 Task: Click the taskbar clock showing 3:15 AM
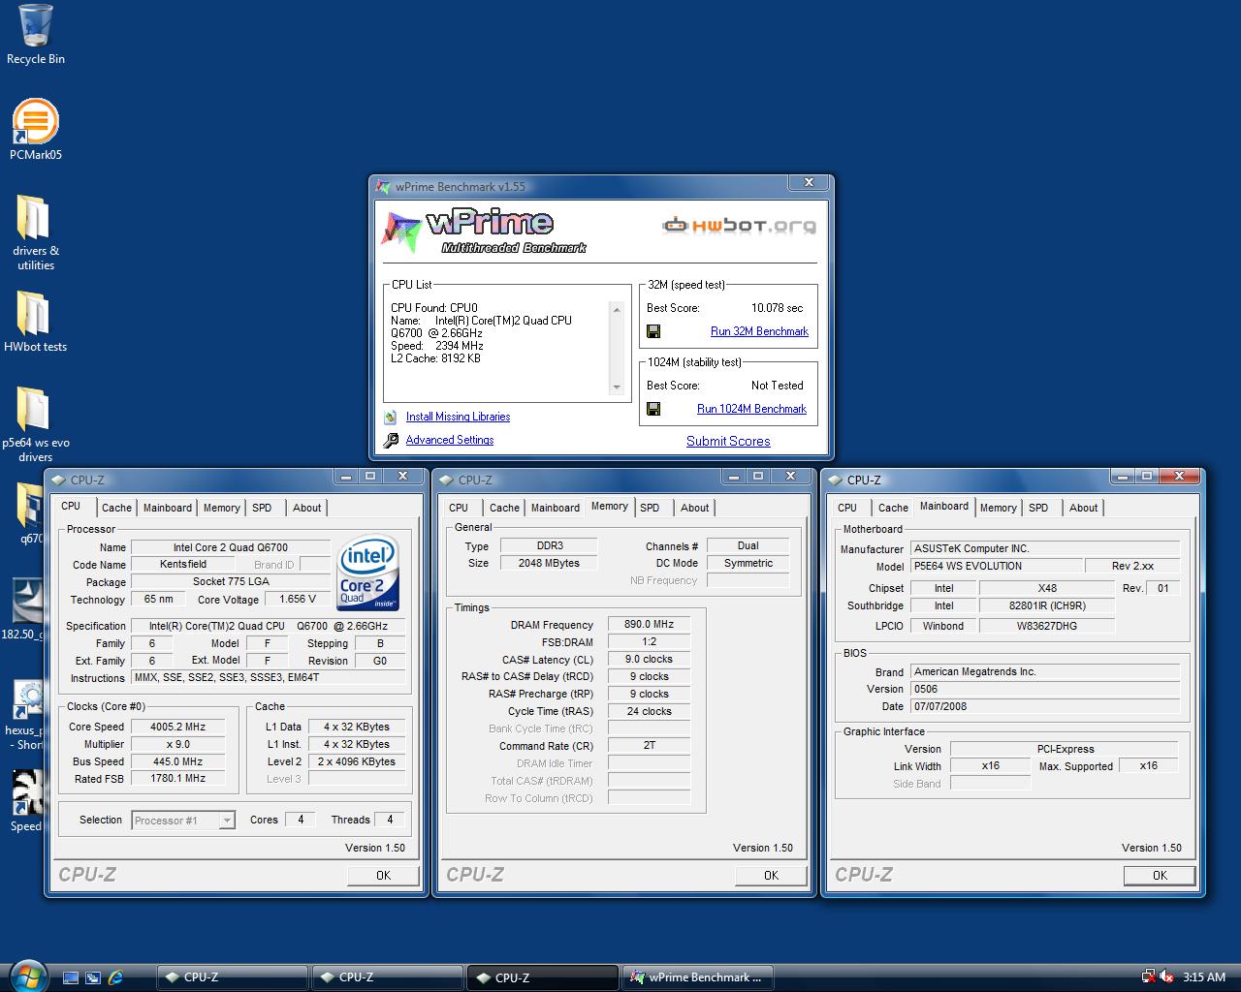click(1204, 976)
